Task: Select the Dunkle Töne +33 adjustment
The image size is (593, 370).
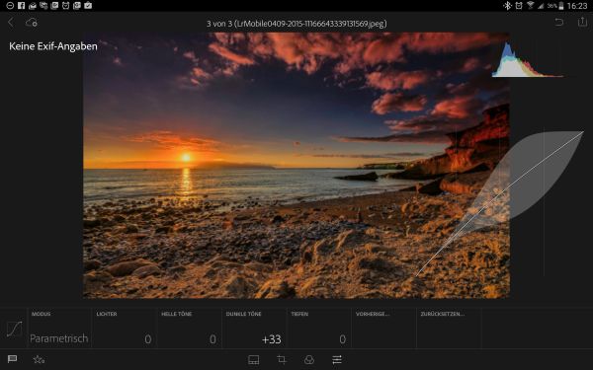Action: [254, 329]
